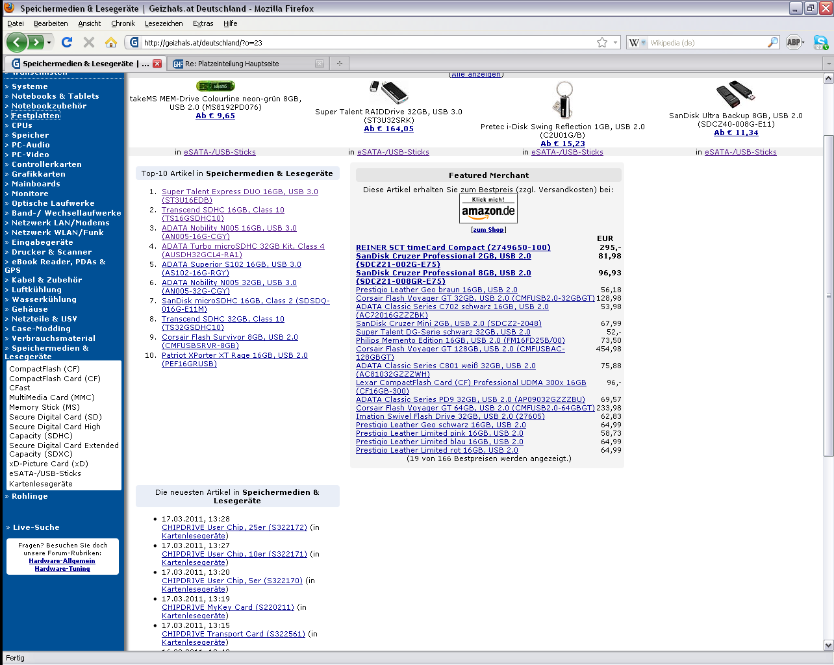Click the SanDisk Ultra Backup product image
Viewport: 834px width, 665px height.
point(735,94)
